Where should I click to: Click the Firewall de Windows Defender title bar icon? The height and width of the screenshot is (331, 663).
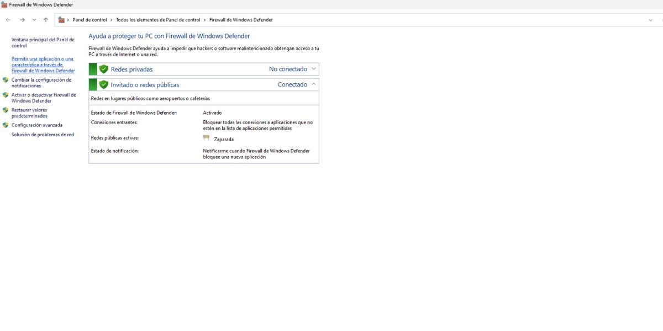pos(4,4)
